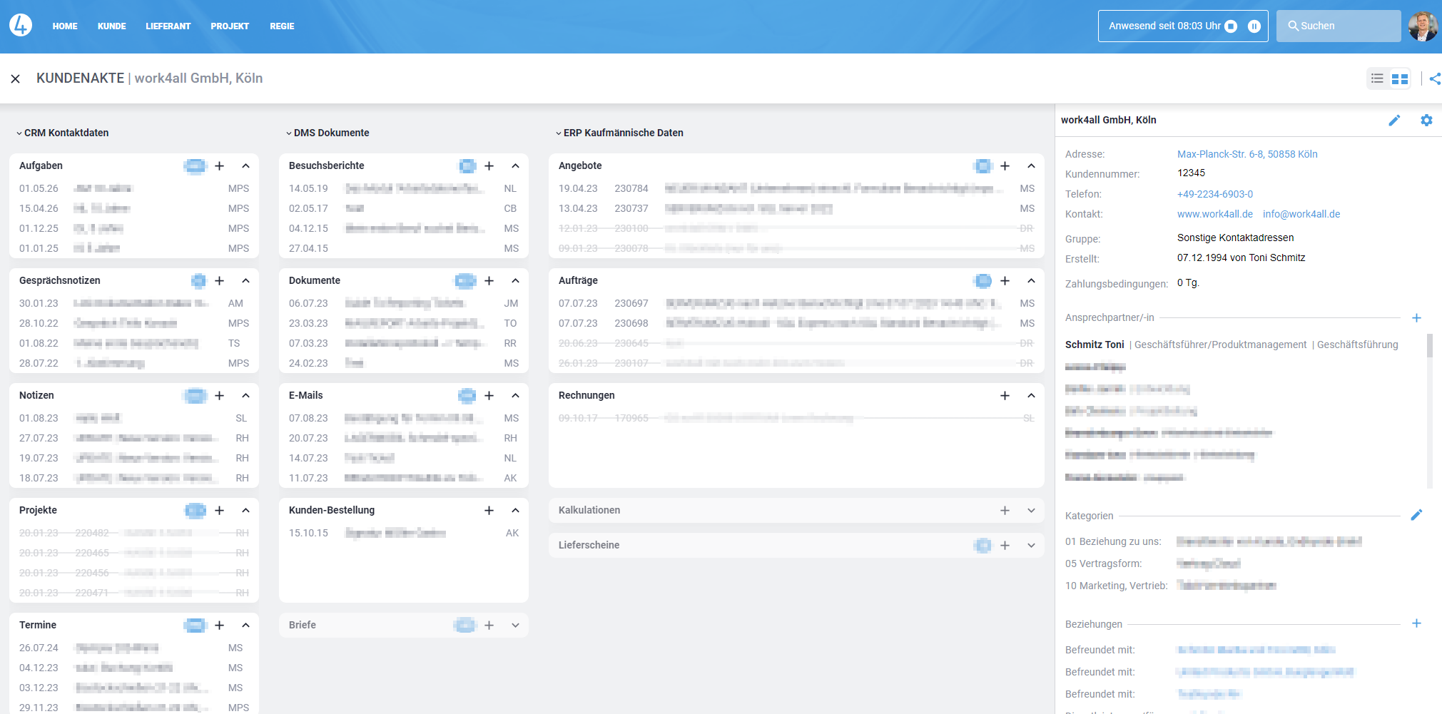Screen dimensions: 1442x714
Task: Create a new E-Mail entry via plus icon
Action: (489, 395)
